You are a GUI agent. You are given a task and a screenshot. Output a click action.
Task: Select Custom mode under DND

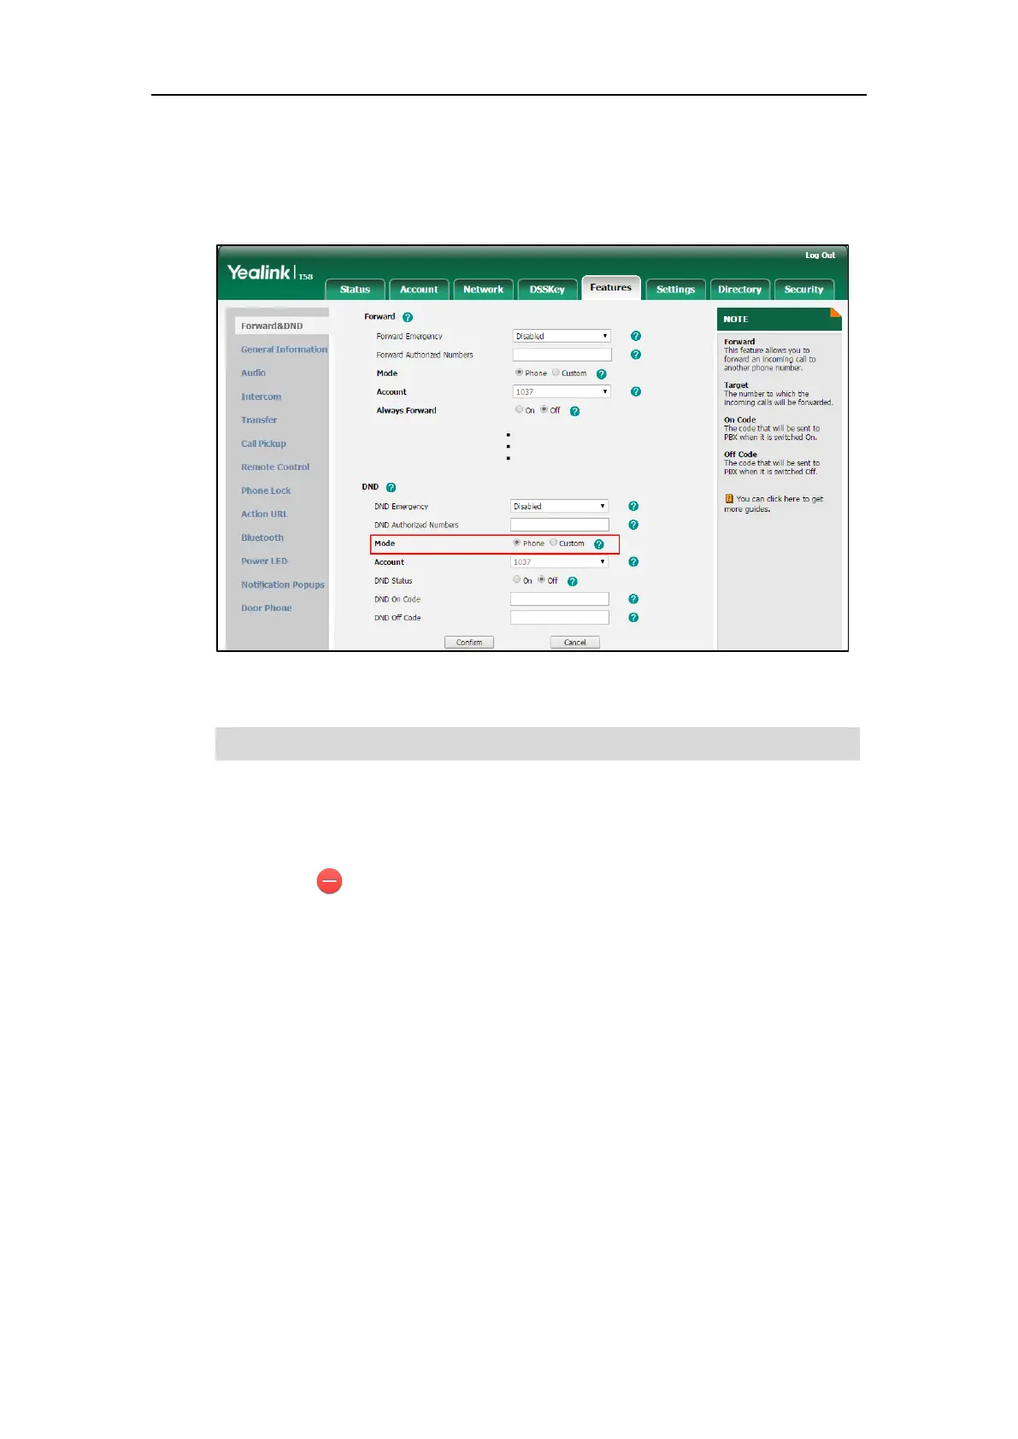(553, 543)
